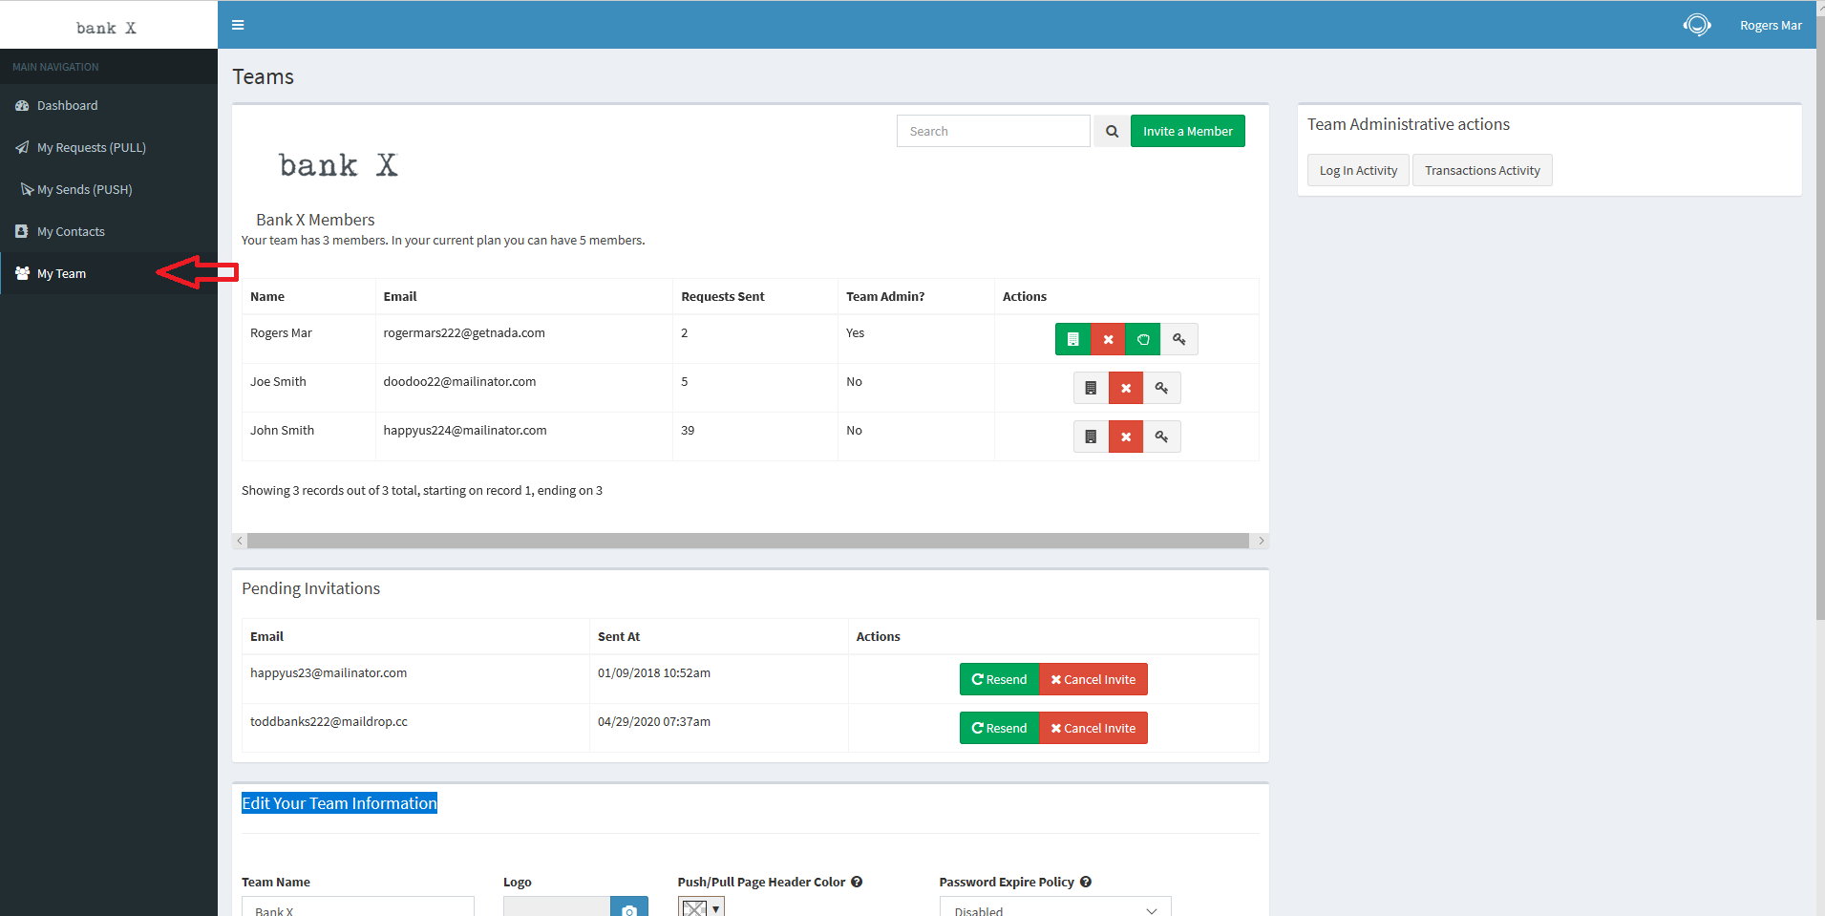Click the team members Search field
This screenshot has width=1825, height=916.
[992, 132]
